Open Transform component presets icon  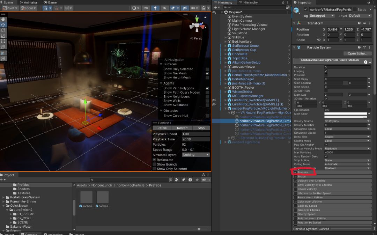pos(364,23)
